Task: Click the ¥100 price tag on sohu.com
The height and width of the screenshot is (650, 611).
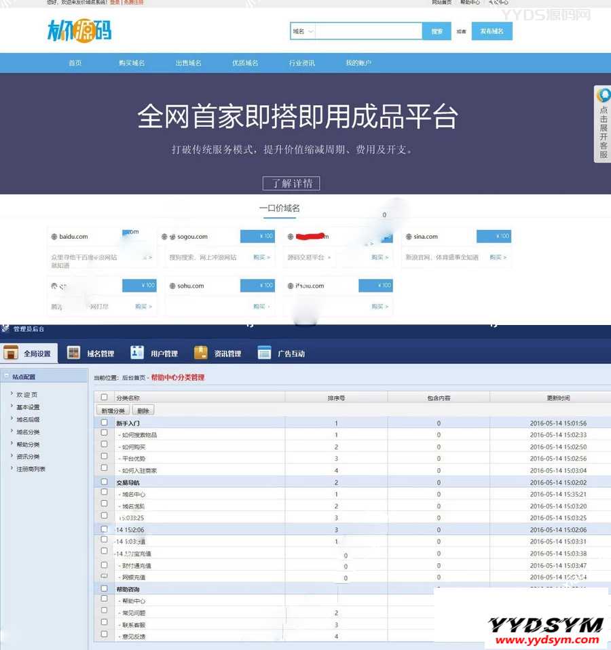Action: click(x=257, y=286)
